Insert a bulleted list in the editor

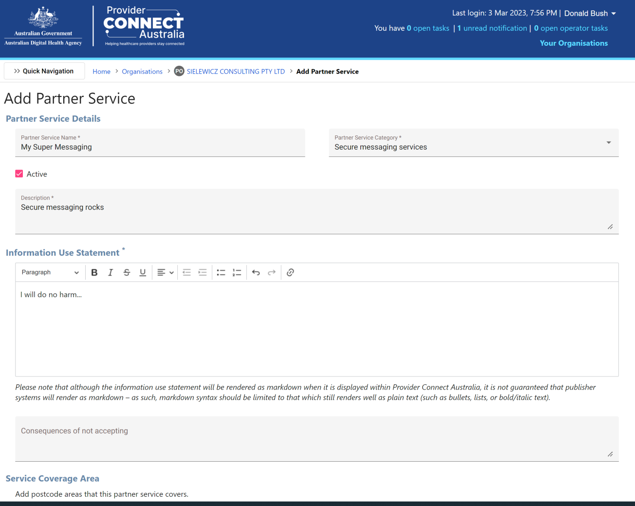(x=221, y=272)
